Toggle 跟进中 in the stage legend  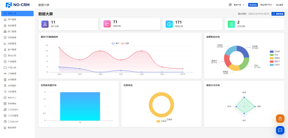(275, 61)
